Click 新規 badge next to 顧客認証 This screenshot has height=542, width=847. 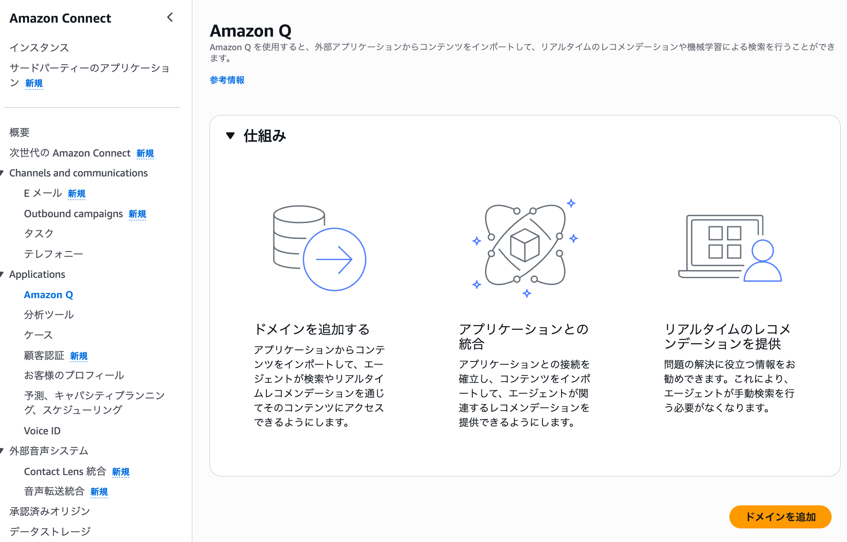(x=79, y=356)
